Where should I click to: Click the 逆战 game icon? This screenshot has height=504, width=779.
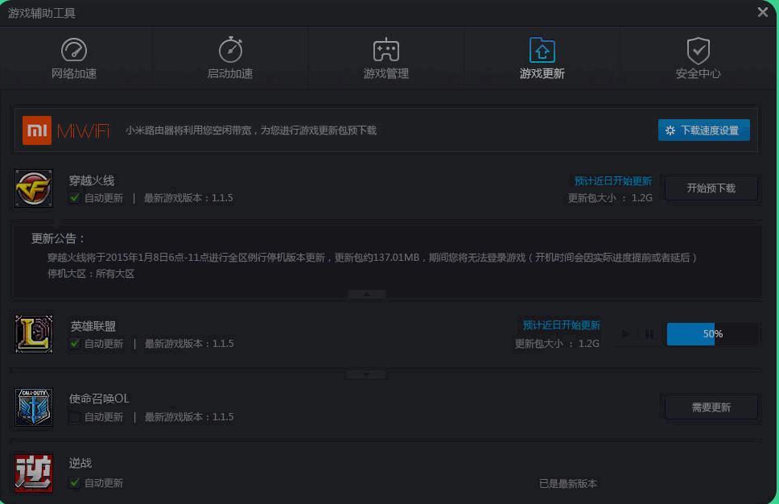(34, 473)
